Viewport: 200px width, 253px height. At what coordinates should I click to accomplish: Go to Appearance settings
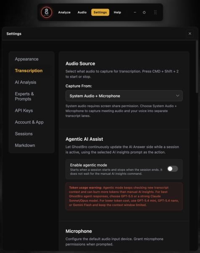pyautogui.click(x=27, y=59)
